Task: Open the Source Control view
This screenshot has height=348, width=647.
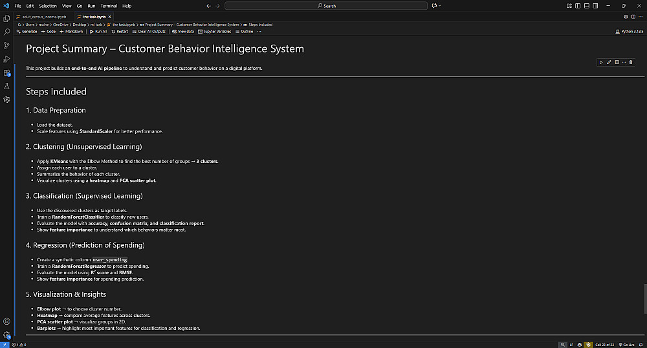Action: 6,45
